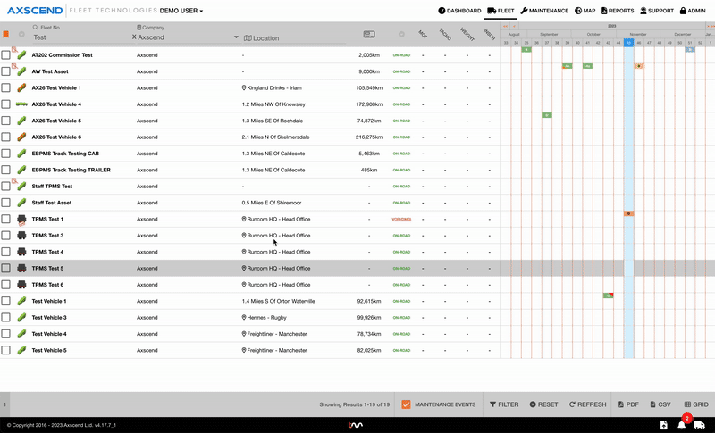Click the add document icon in footer
This screenshot has height=433, width=715.
pos(660,425)
